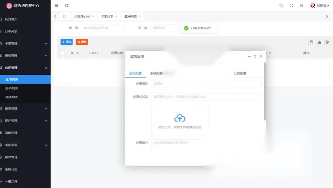The image size is (333, 188).
Task: Expand the 系统设置 sidebar menu
Action: (25, 145)
